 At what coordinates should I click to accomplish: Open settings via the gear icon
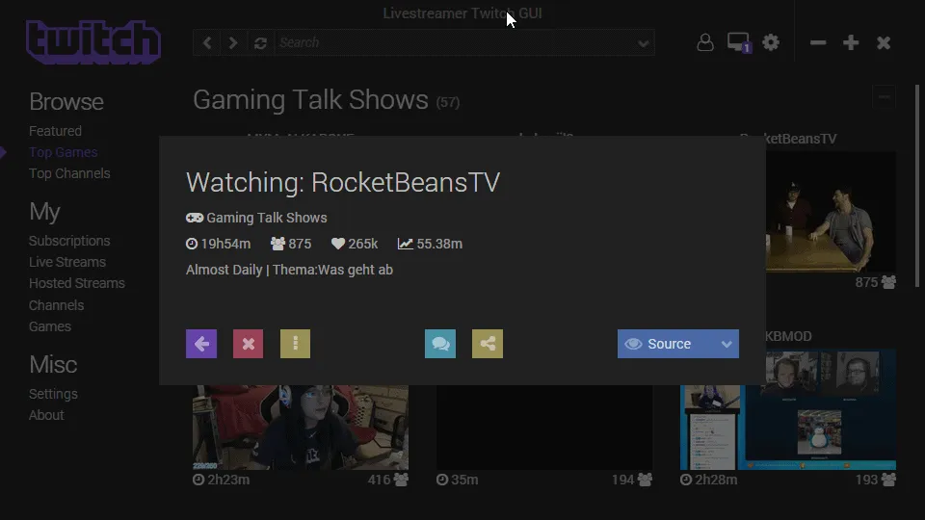tap(771, 42)
